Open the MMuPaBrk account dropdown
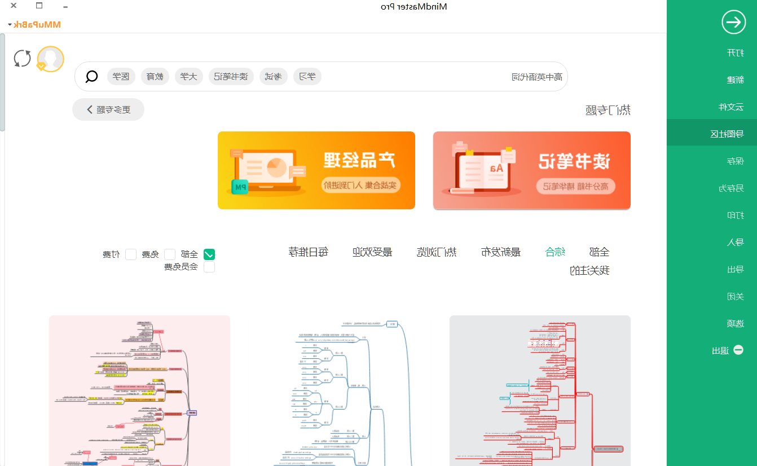The width and height of the screenshot is (757, 466). tap(34, 24)
